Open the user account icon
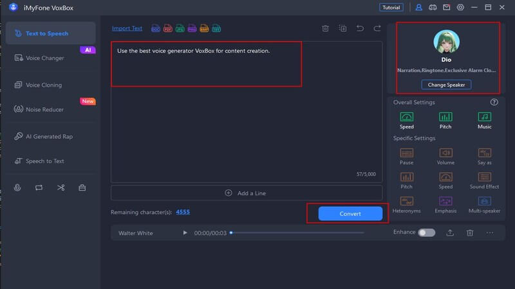Image resolution: width=515 pixels, height=289 pixels. (419, 7)
